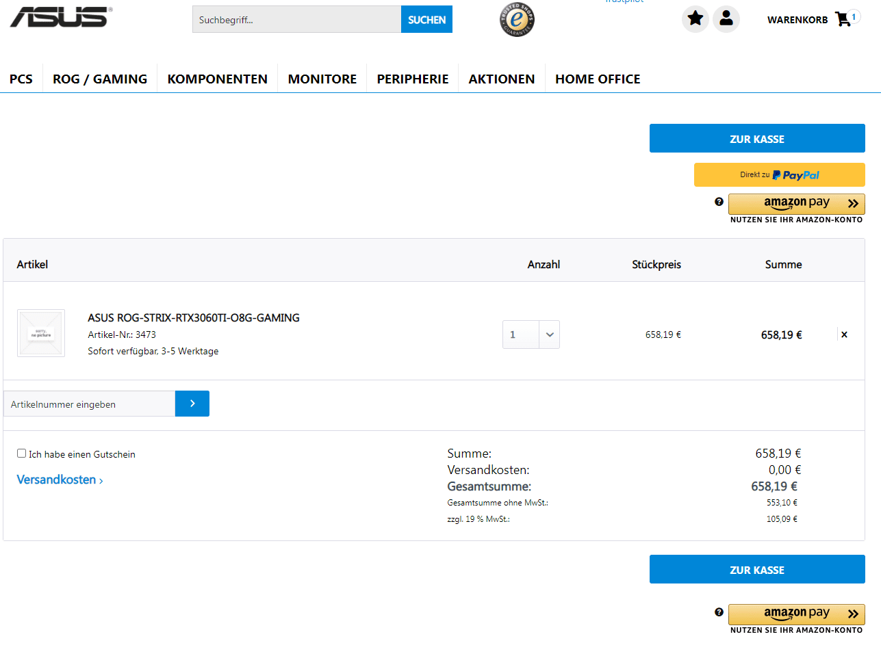The height and width of the screenshot is (656, 881).
Task: Open the ROG / GAMING menu
Action: pos(100,79)
